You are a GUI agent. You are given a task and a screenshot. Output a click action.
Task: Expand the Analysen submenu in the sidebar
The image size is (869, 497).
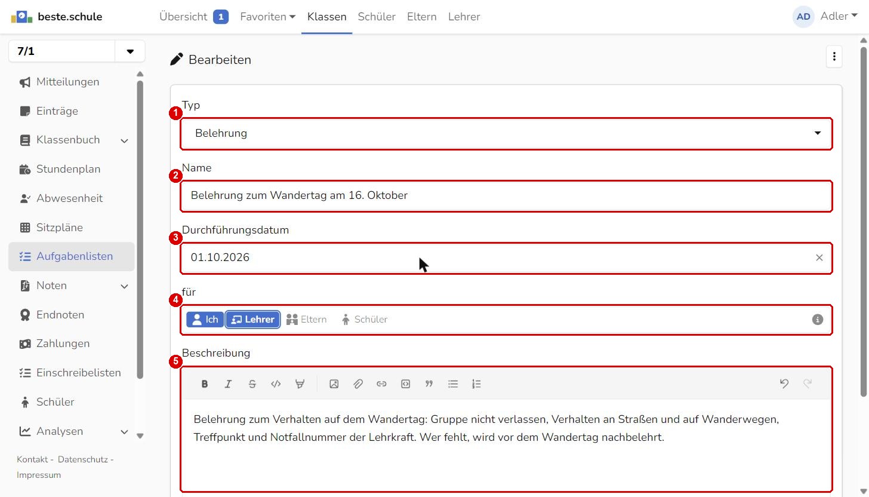(124, 431)
